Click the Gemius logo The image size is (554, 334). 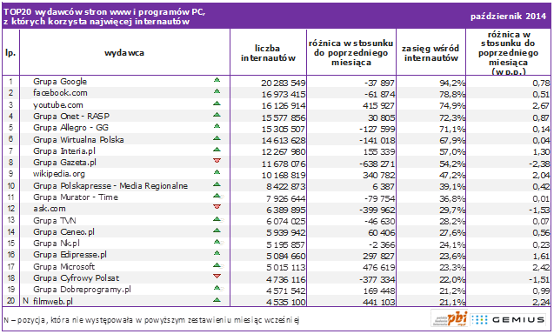[508, 320]
